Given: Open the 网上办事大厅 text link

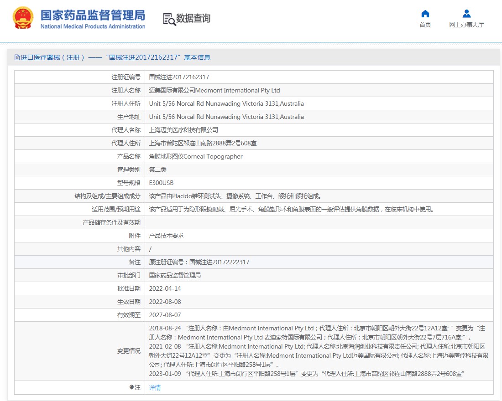Looking at the screenshot, I should click(x=466, y=25).
